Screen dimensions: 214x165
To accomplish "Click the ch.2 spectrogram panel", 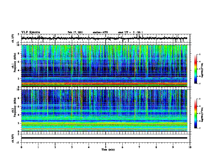I will click(104, 111).
